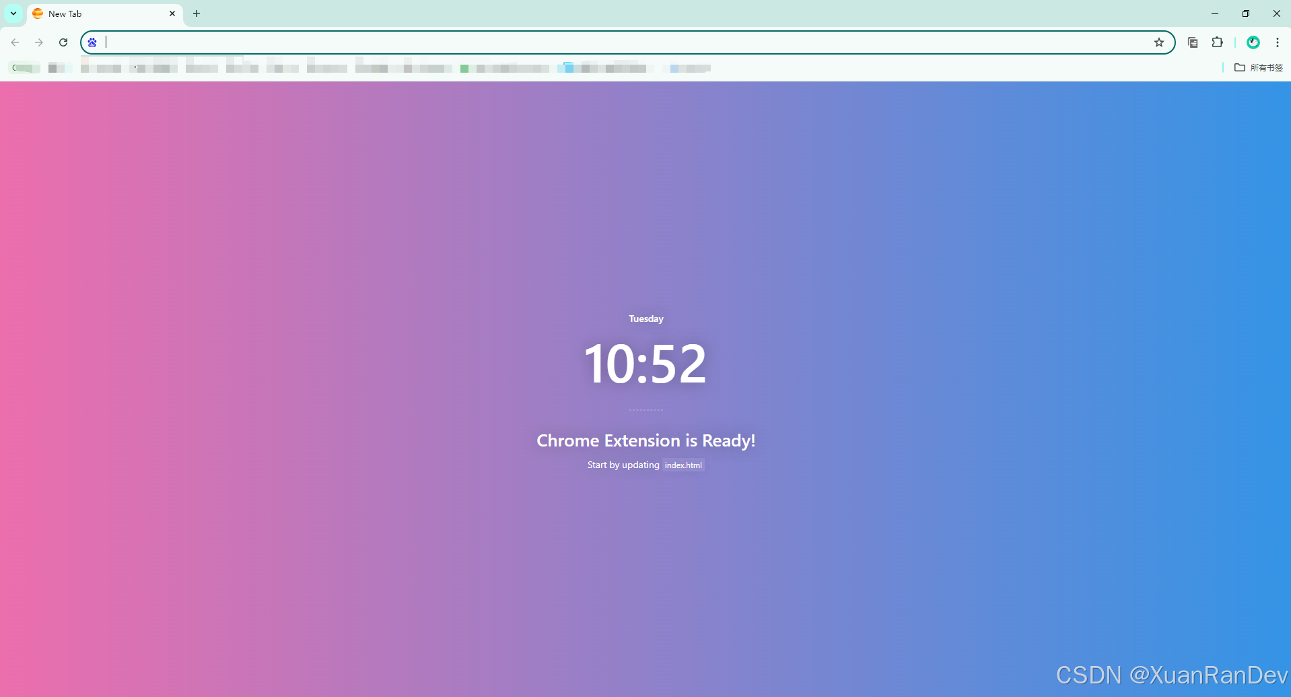Click the bookmark with light blue favicon
Screen dimensions: 1291x697
[604, 68]
